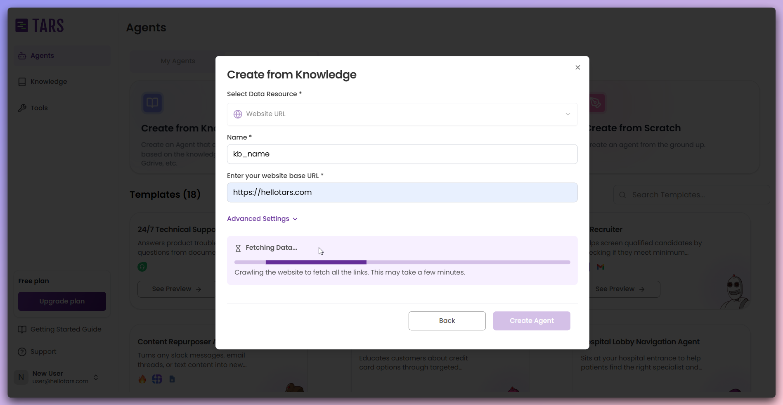Image resolution: width=783 pixels, height=405 pixels.
Task: Click the fire emoji on Content Repurposer card
Action: coord(142,379)
